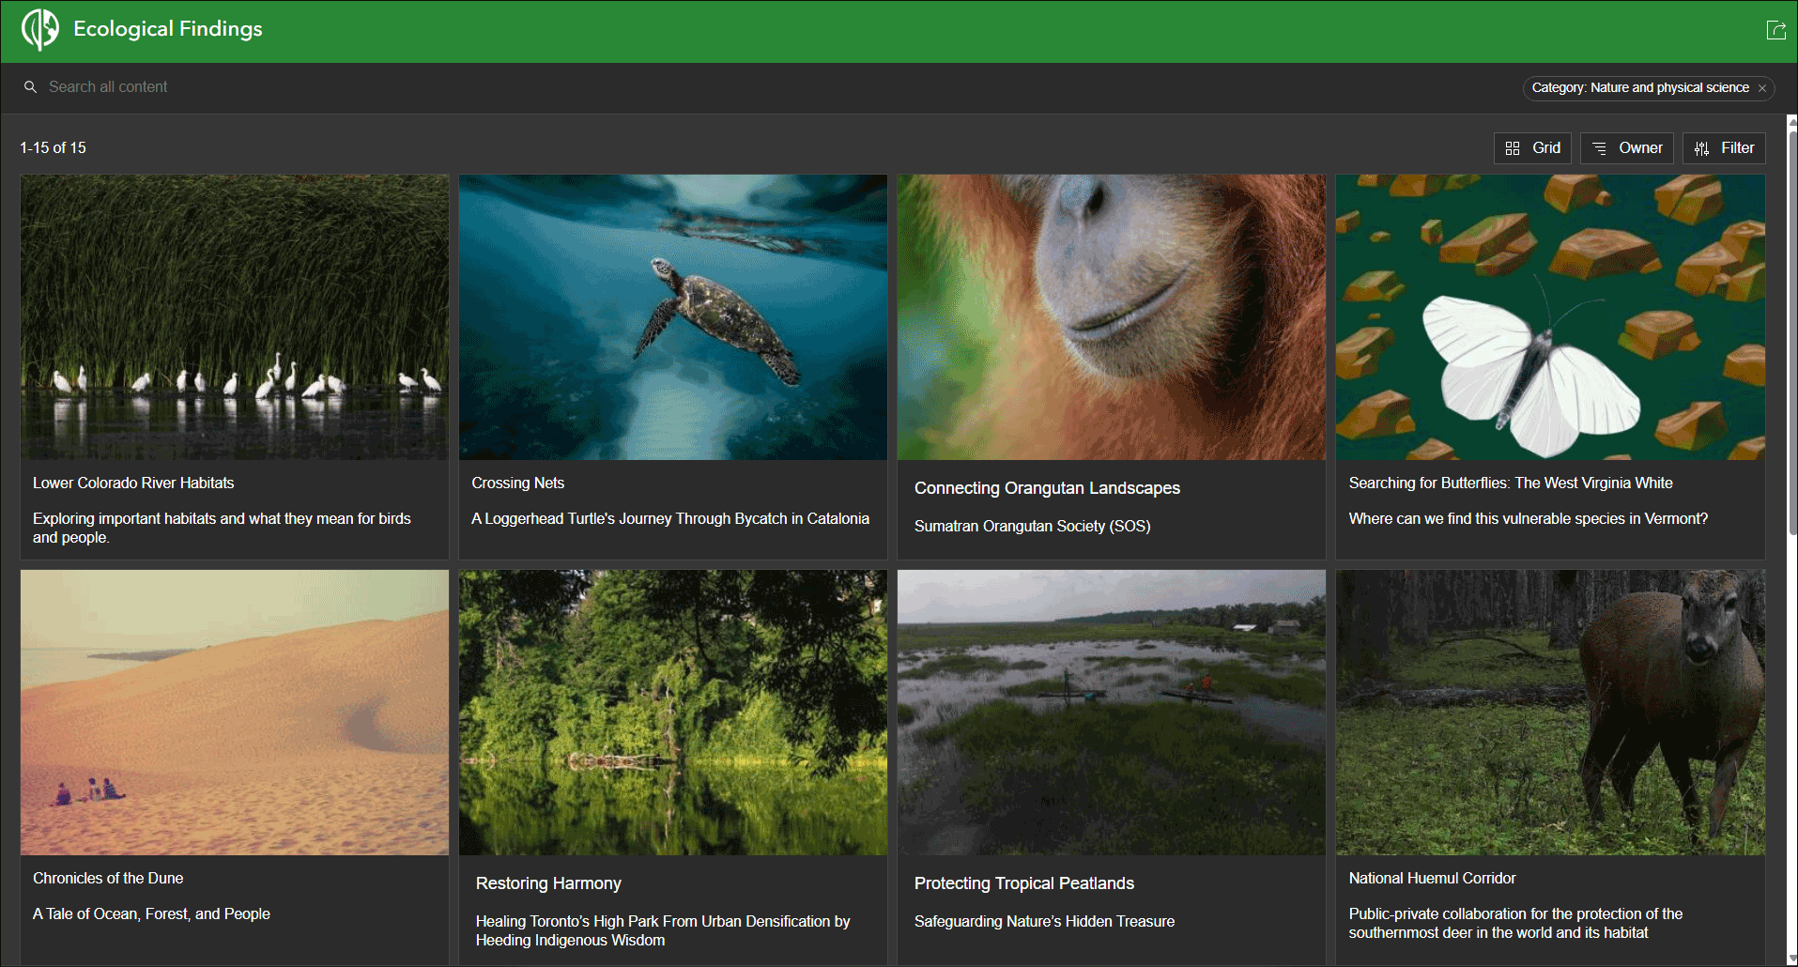Click 'A Tale of Ocean, Forest, and People'
Viewport: 1798px width, 967px height.
pos(151,913)
